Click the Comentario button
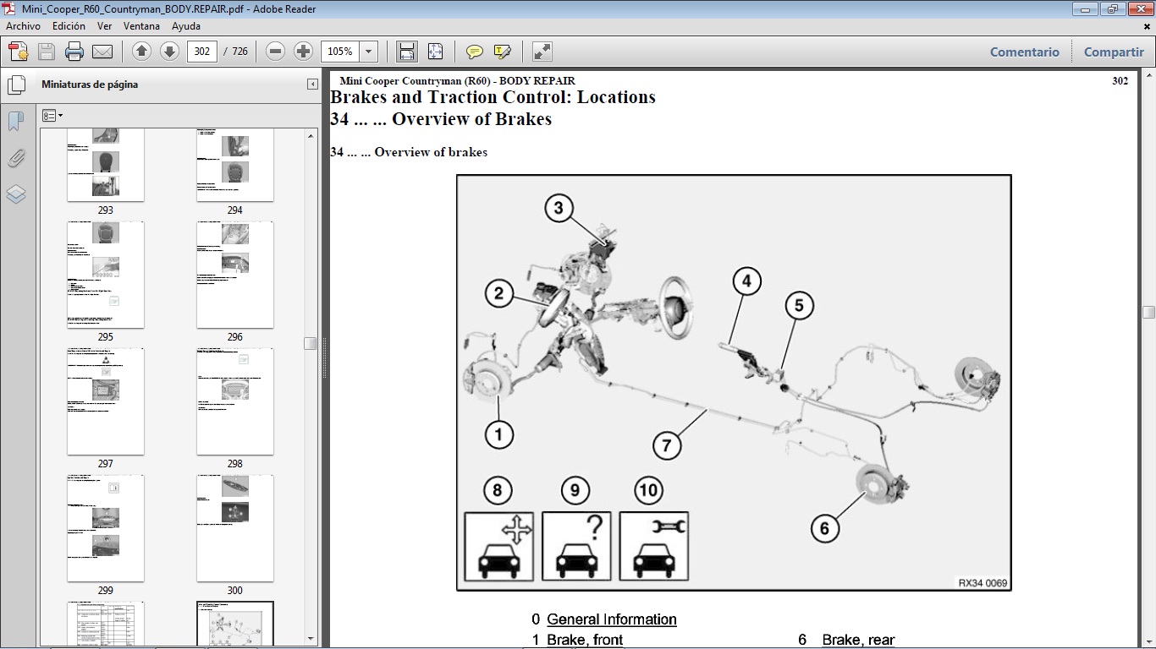This screenshot has height=649, width=1156. pos(1024,52)
